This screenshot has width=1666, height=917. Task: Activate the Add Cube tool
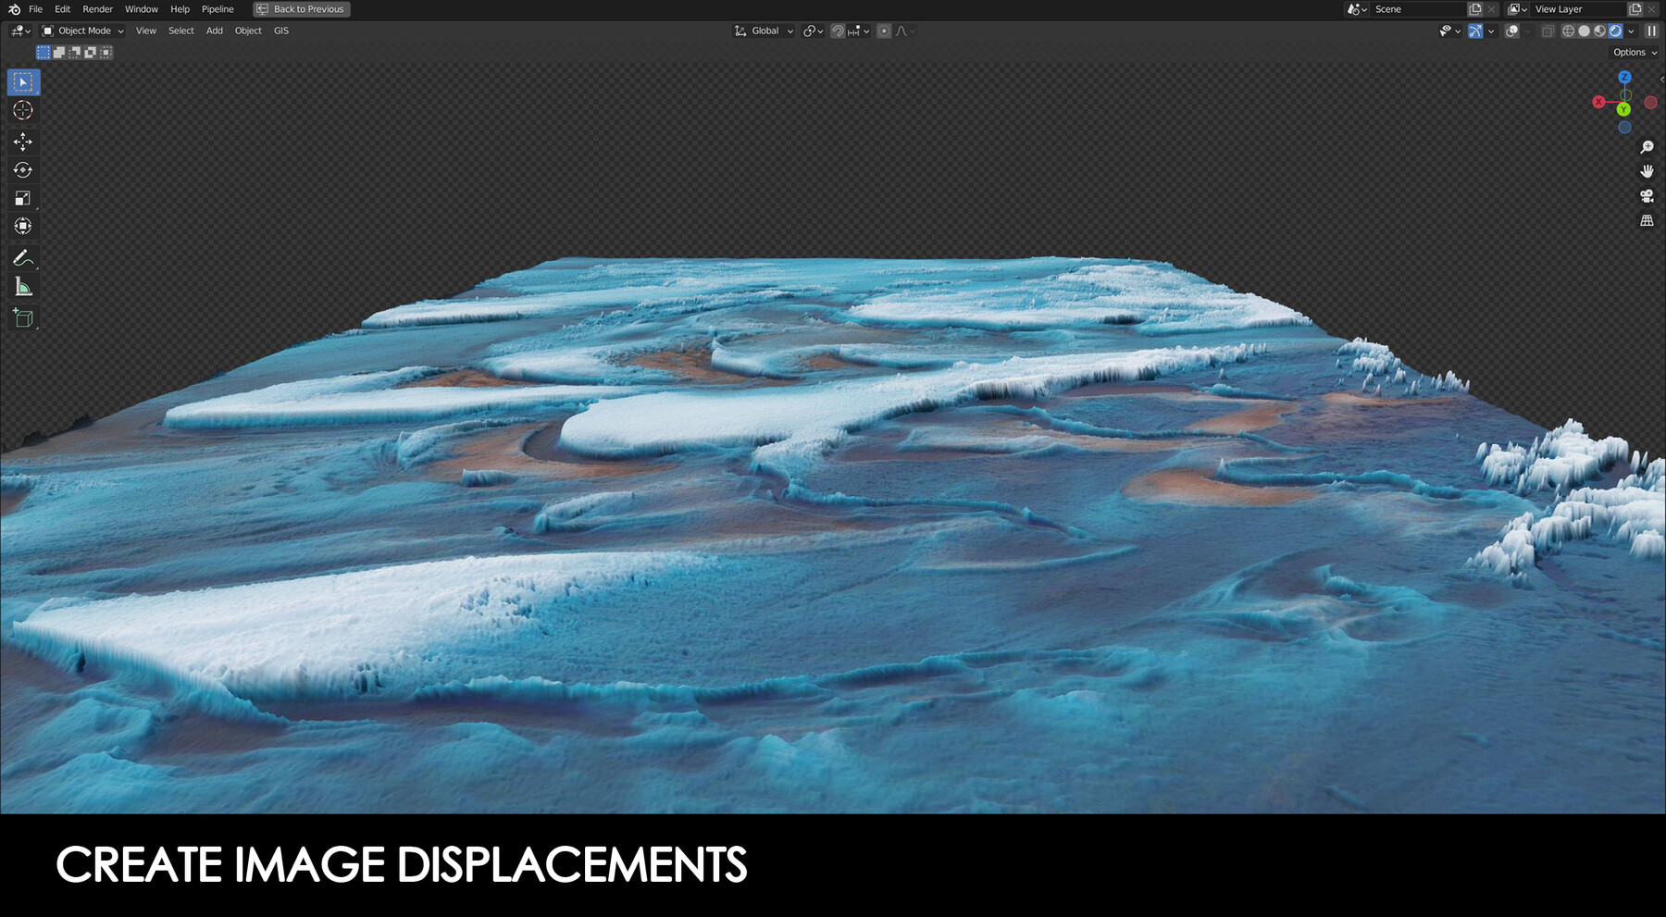pyautogui.click(x=22, y=319)
